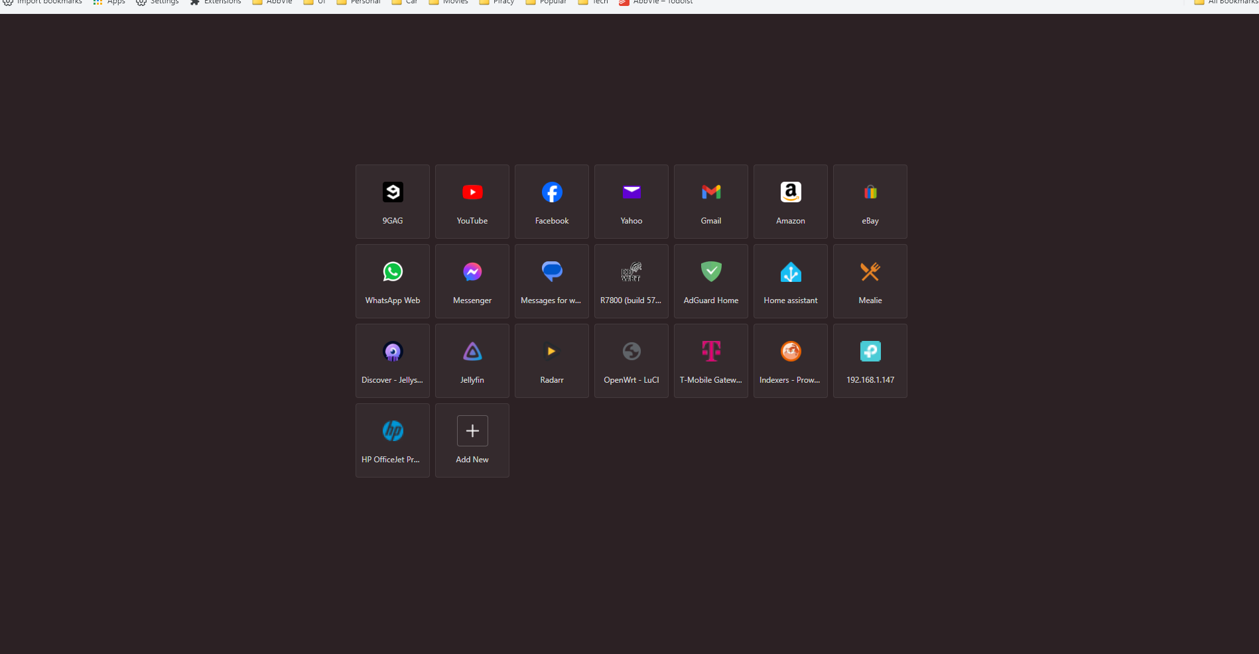Open the Extensions bookmark
Image resolution: width=1259 pixels, height=654 pixels.
216,3
